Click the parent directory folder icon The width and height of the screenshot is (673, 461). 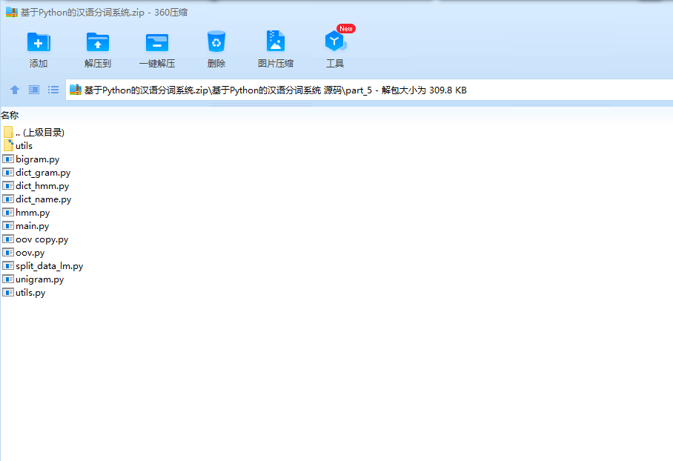tap(8, 132)
